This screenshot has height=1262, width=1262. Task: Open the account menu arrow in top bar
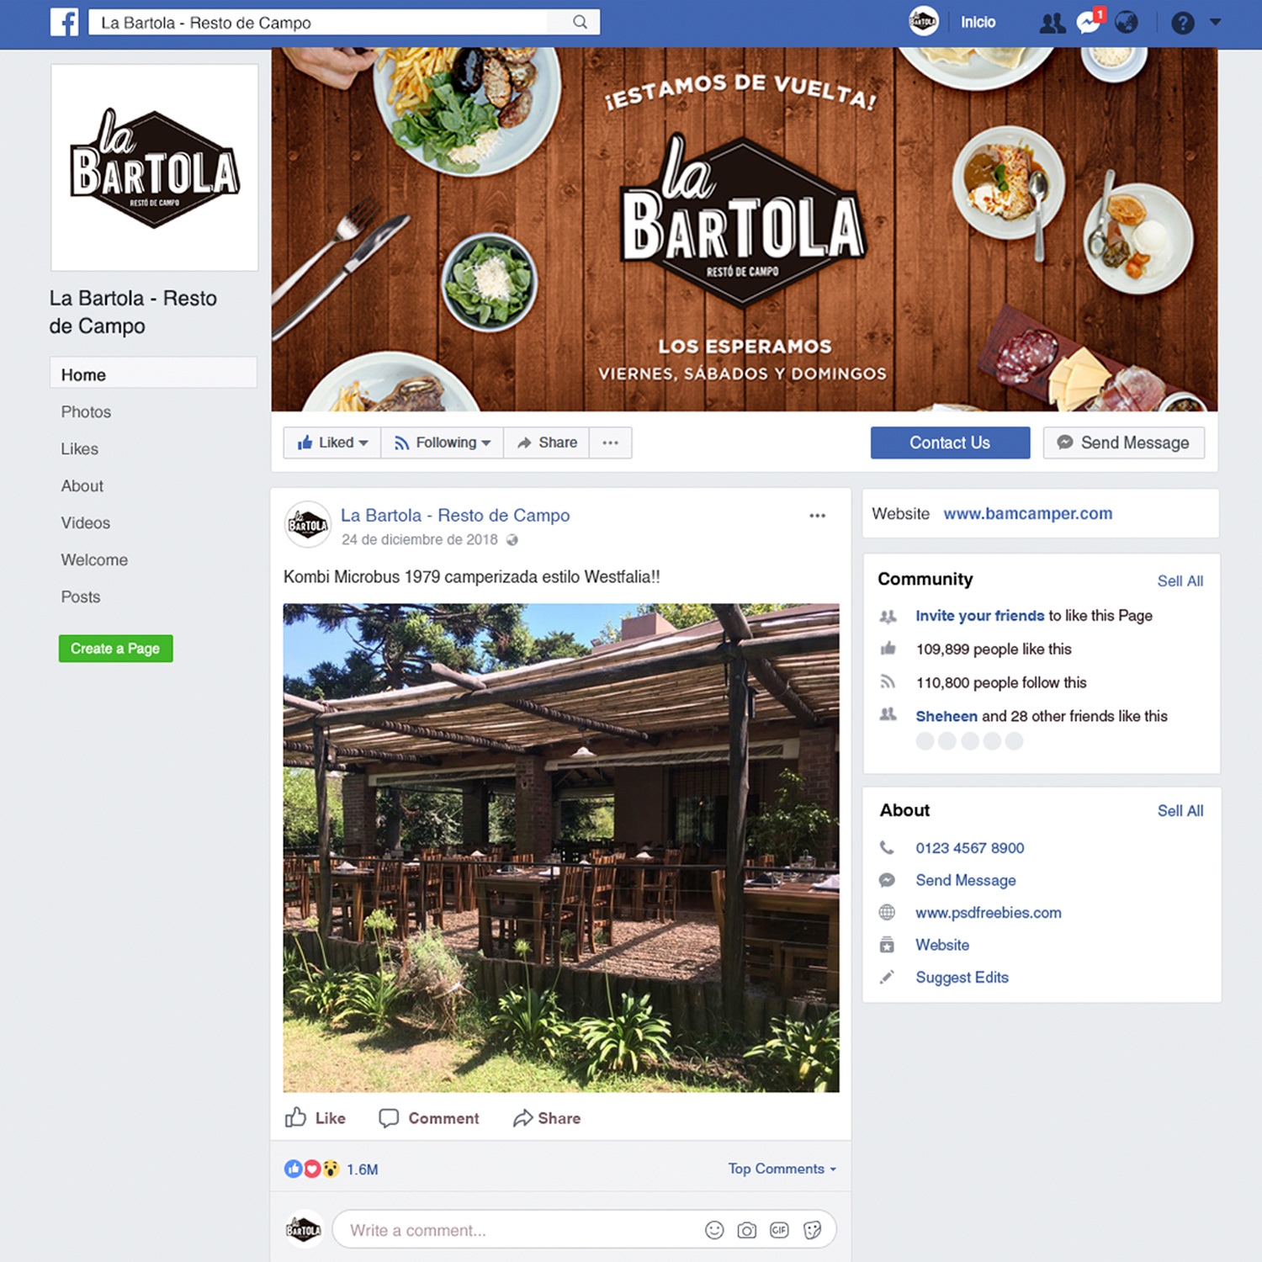1215,22
